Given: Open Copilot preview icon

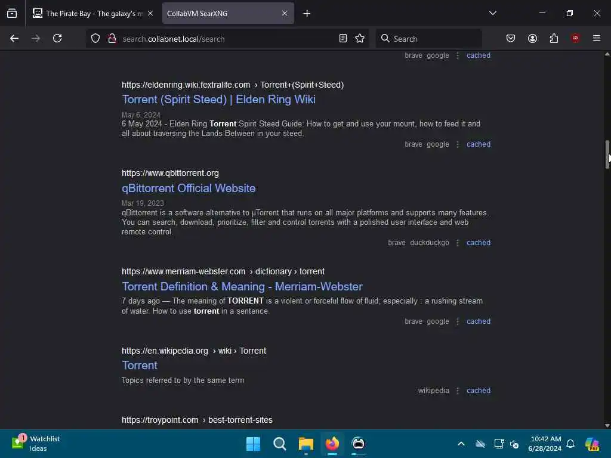Looking at the screenshot, I should [x=592, y=444].
